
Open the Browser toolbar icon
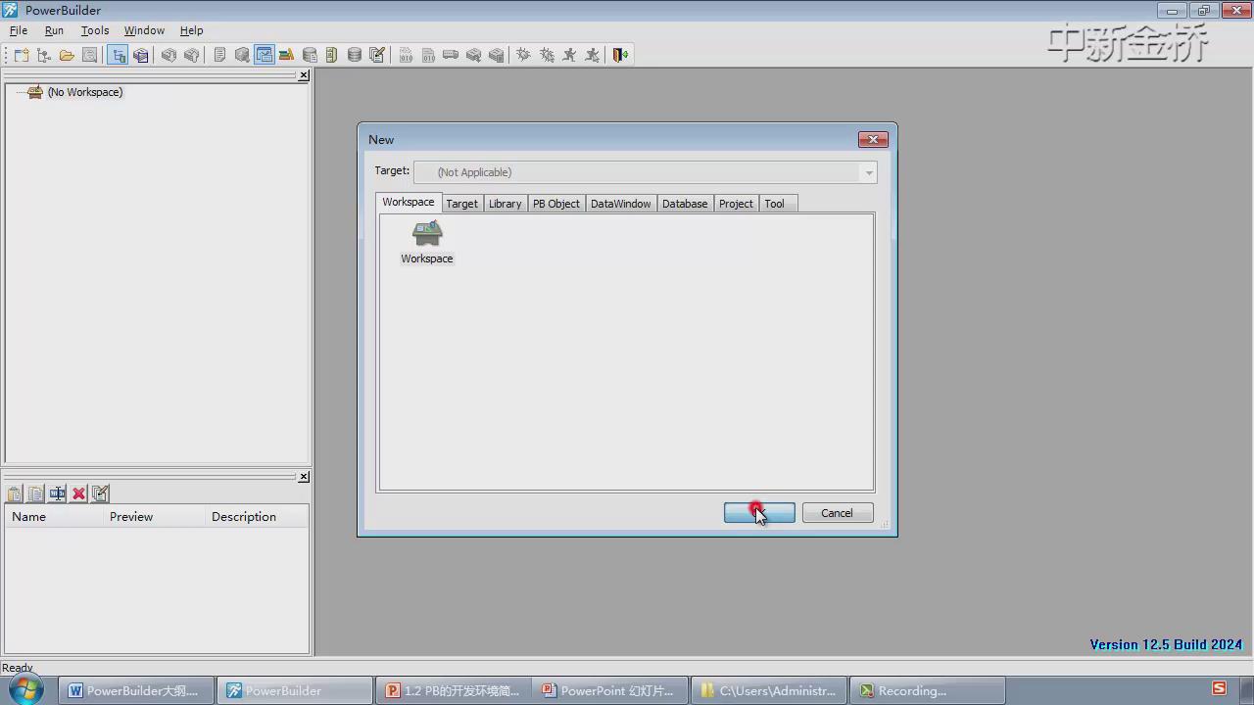pos(242,55)
